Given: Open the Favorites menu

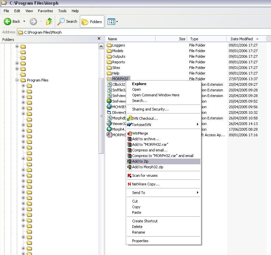Looking at the screenshot, I should click(45, 11).
